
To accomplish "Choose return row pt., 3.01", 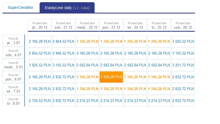I will pyautogui.click(x=13, y=41).
